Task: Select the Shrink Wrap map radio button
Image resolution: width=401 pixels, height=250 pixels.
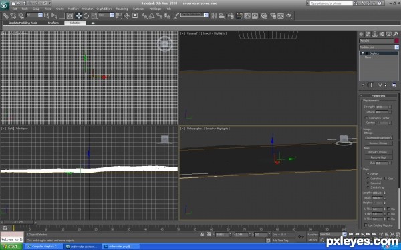Action: [x=368, y=187]
